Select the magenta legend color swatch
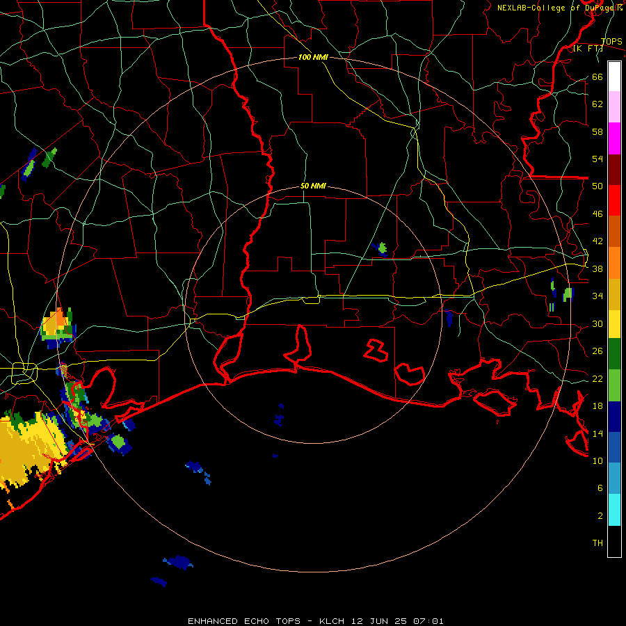 coord(614,138)
